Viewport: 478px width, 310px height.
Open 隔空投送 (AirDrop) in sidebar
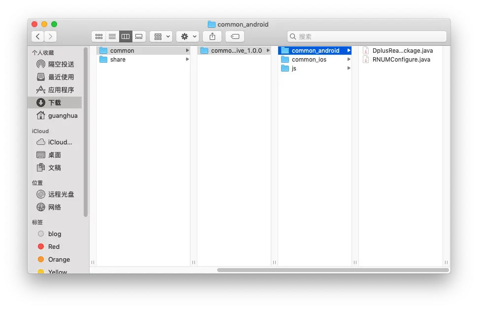[55, 64]
